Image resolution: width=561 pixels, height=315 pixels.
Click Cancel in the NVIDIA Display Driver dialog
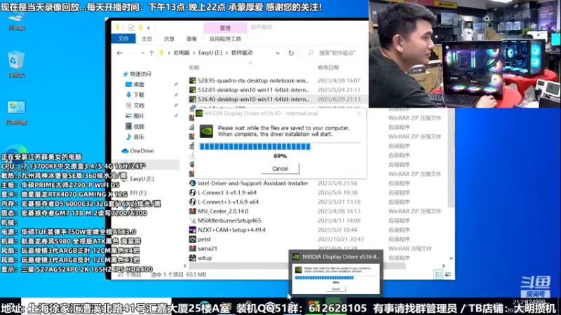[280, 169]
